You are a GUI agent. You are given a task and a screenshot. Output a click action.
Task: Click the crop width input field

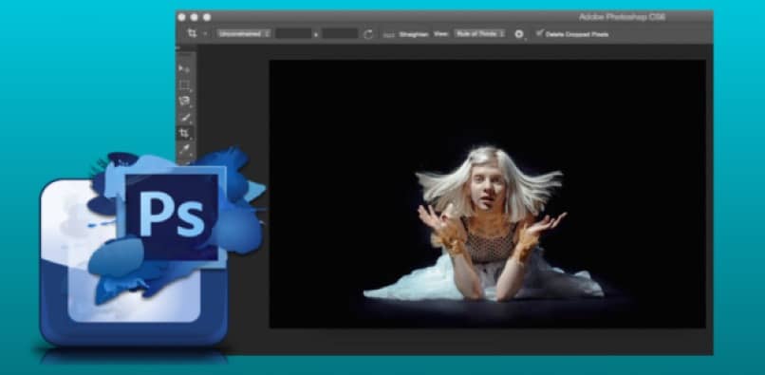[x=293, y=33]
